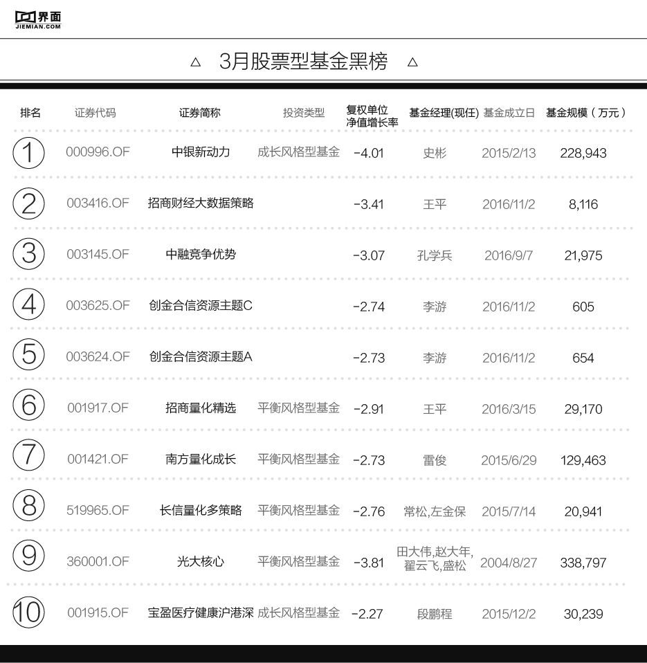
Task: Click the rank 1 circled number
Action: pyautogui.click(x=28, y=153)
